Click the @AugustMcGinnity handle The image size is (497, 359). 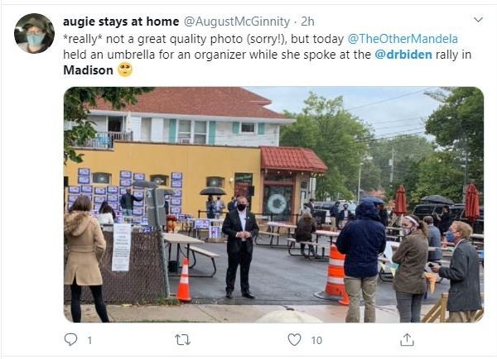[237, 22]
